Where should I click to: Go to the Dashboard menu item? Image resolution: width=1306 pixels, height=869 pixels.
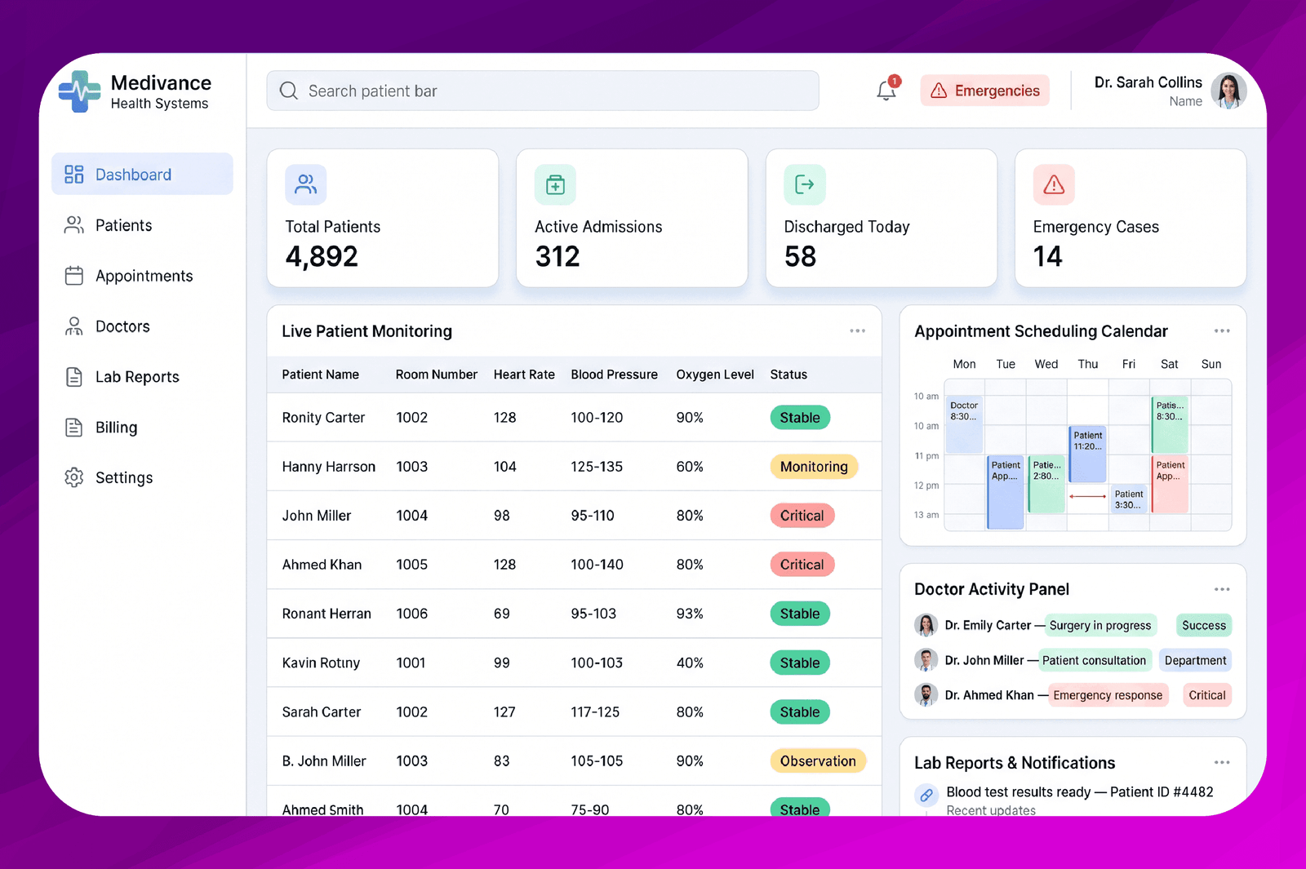[142, 174]
